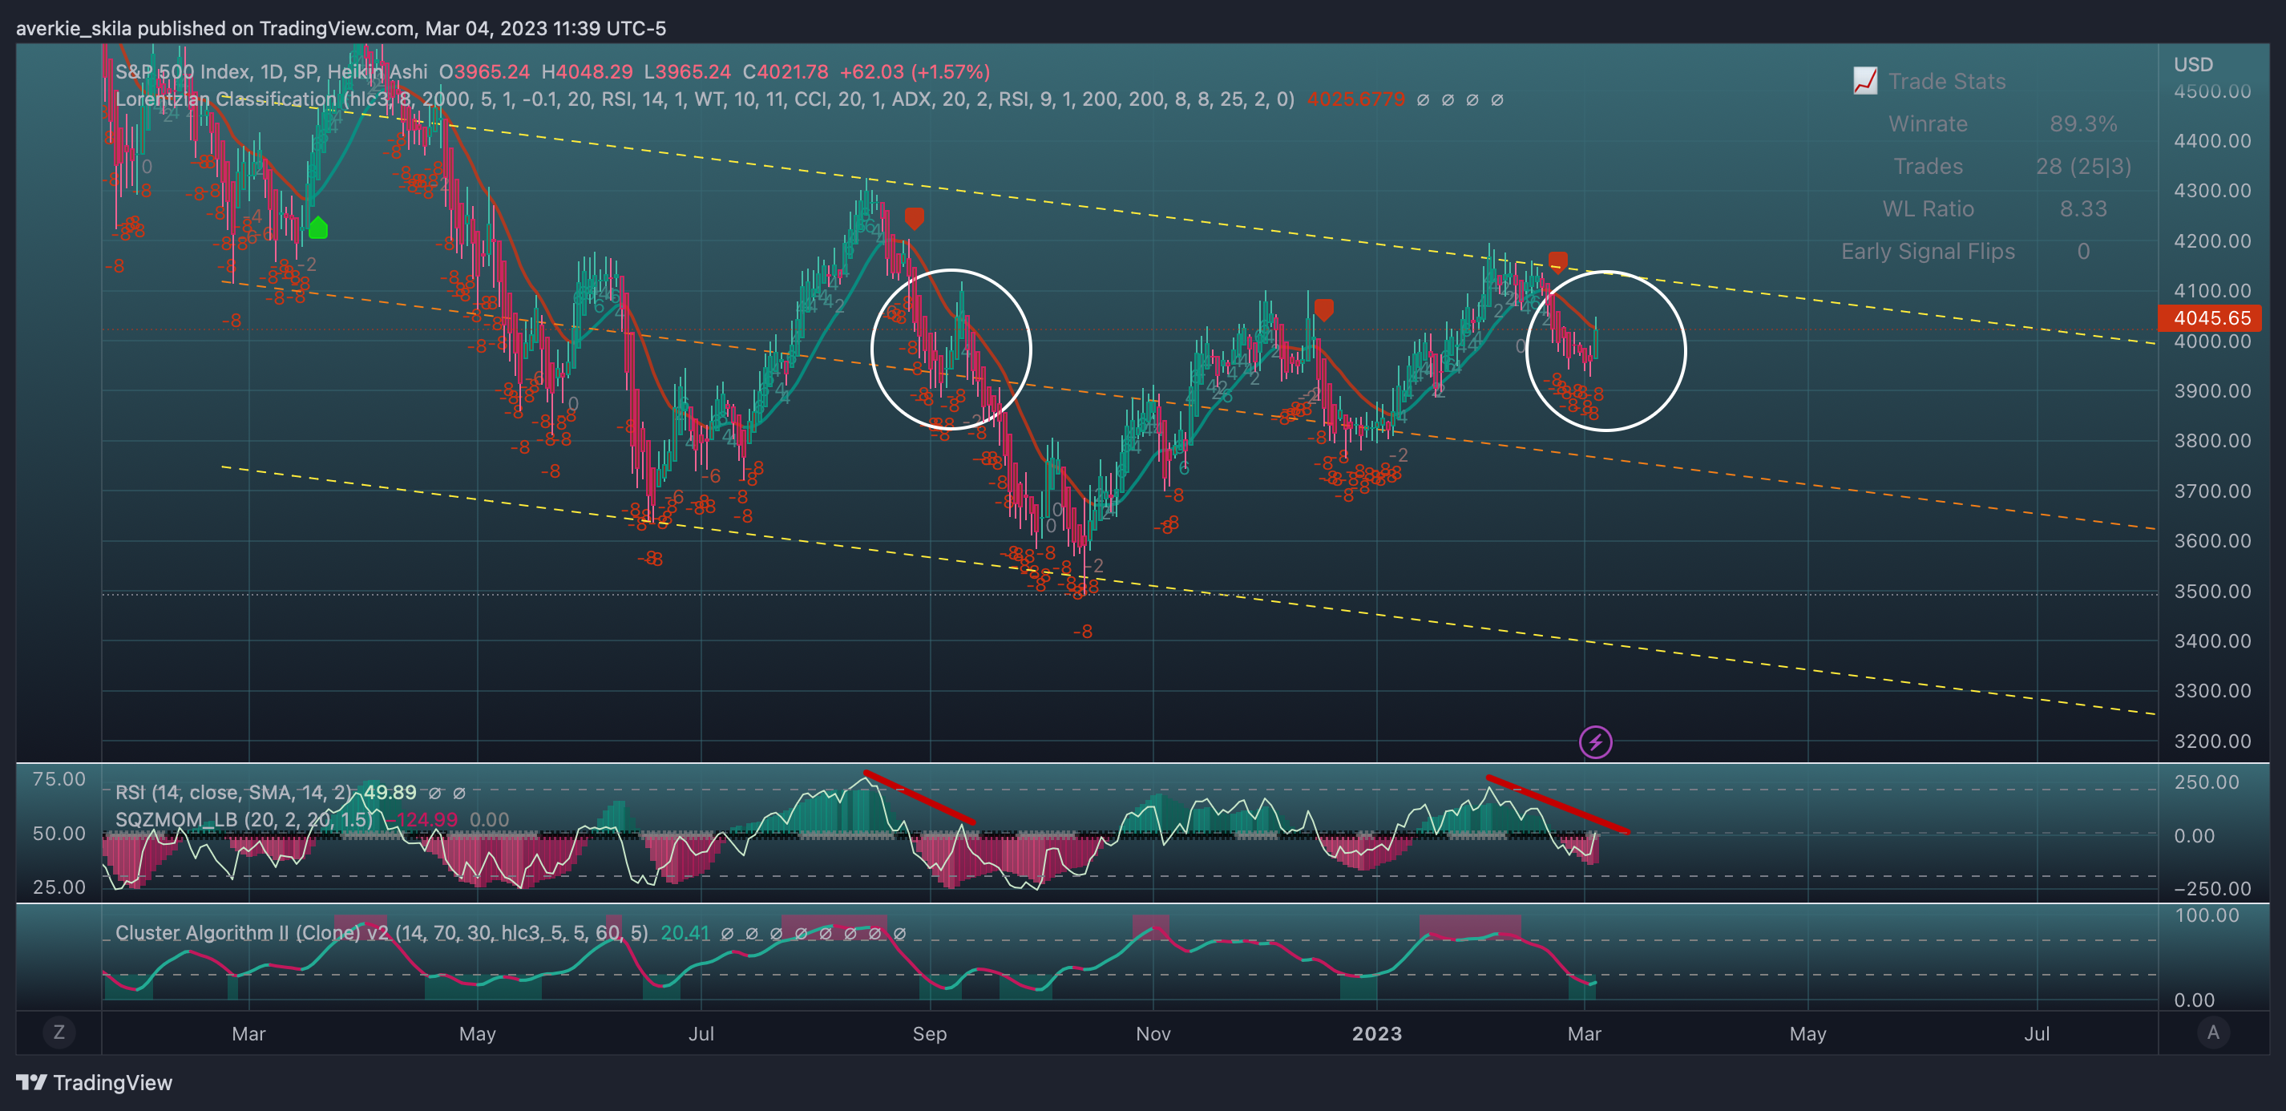Viewport: 2286px width, 1111px height.
Task: Click the Trade Stats heading
Action: click(x=1947, y=82)
